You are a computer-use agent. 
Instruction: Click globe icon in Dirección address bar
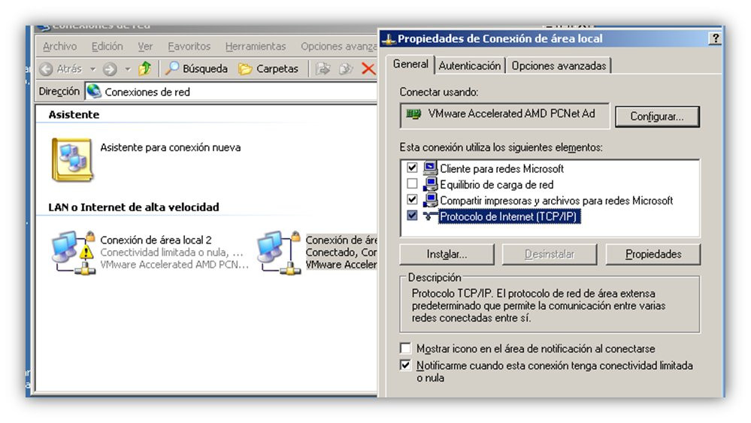(95, 91)
